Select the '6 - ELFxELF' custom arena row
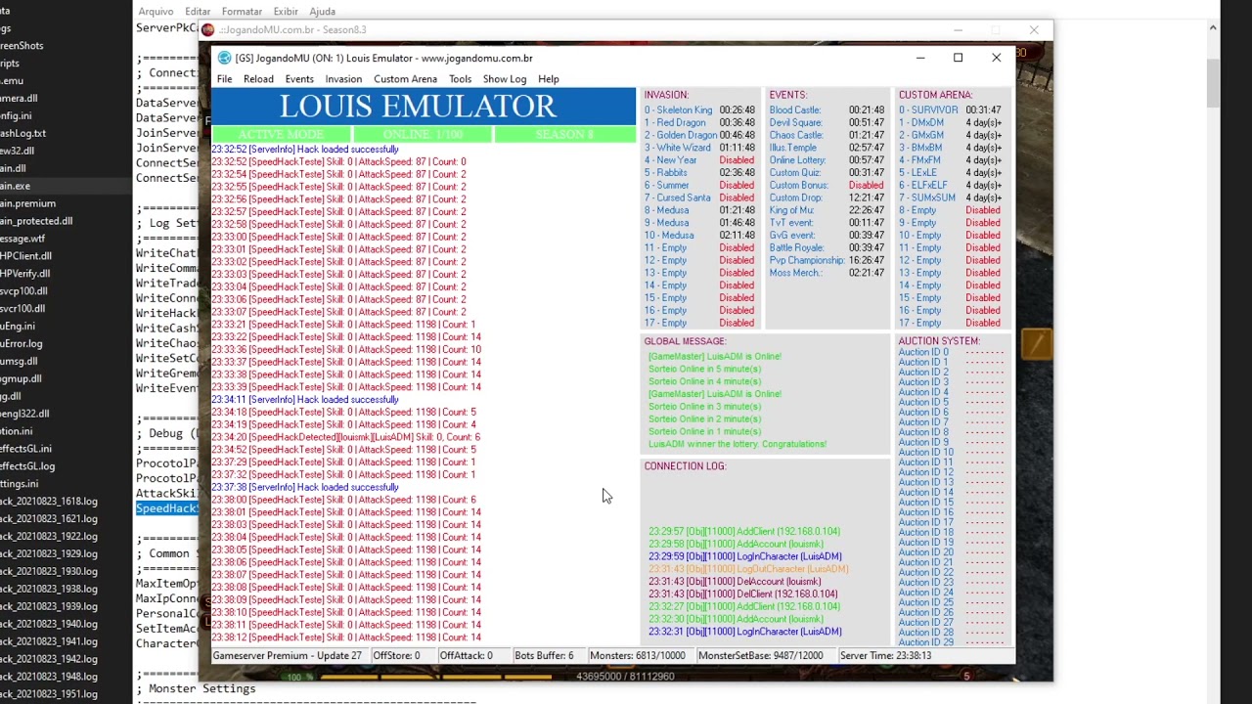This screenshot has width=1252, height=704. pos(950,186)
